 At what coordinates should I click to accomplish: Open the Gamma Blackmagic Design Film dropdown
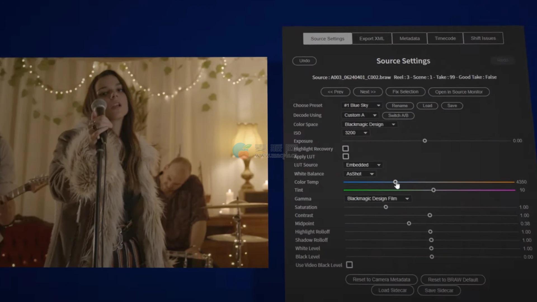[x=378, y=199]
